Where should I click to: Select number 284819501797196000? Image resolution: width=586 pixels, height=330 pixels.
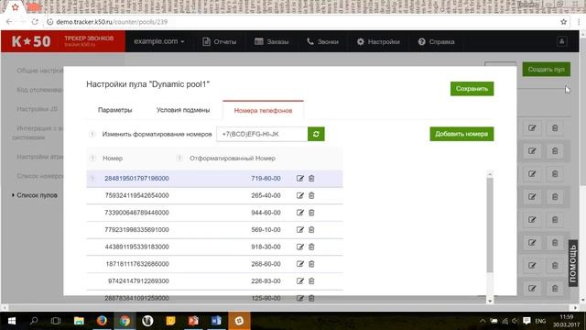136,179
